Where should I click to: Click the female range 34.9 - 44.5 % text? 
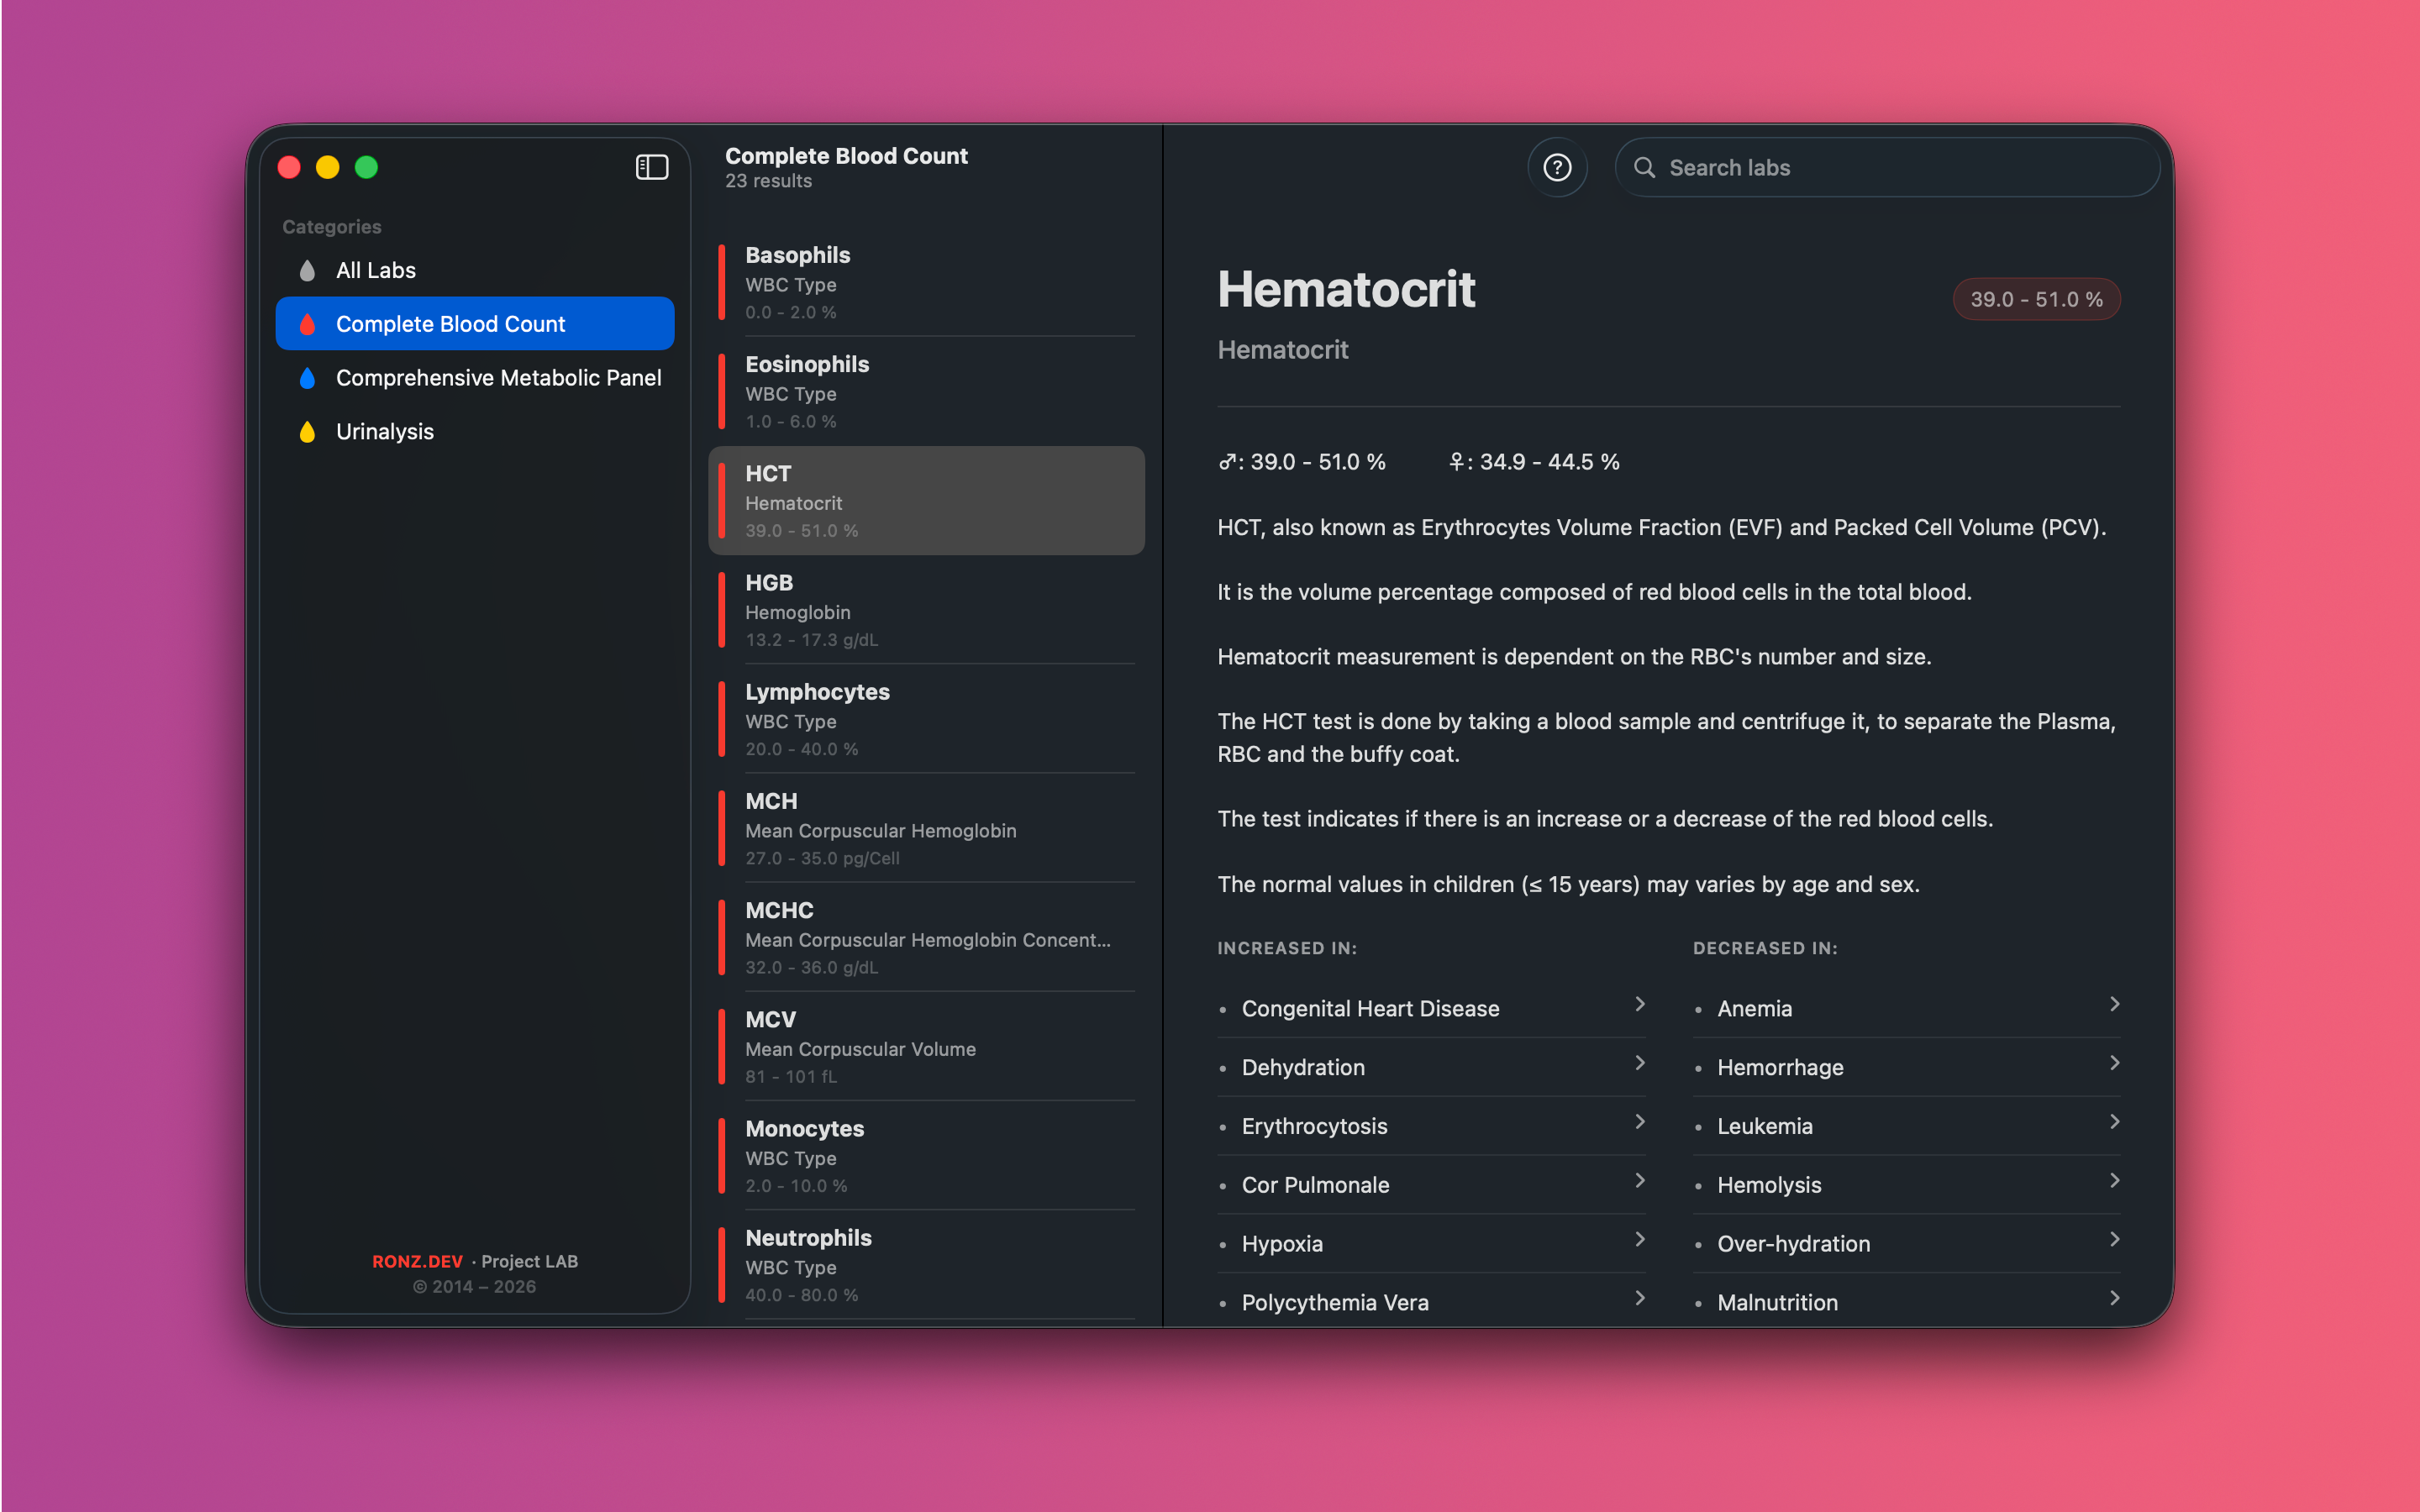click(1534, 462)
